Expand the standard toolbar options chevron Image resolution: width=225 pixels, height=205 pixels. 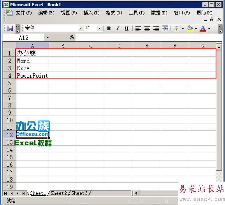tap(18, 29)
